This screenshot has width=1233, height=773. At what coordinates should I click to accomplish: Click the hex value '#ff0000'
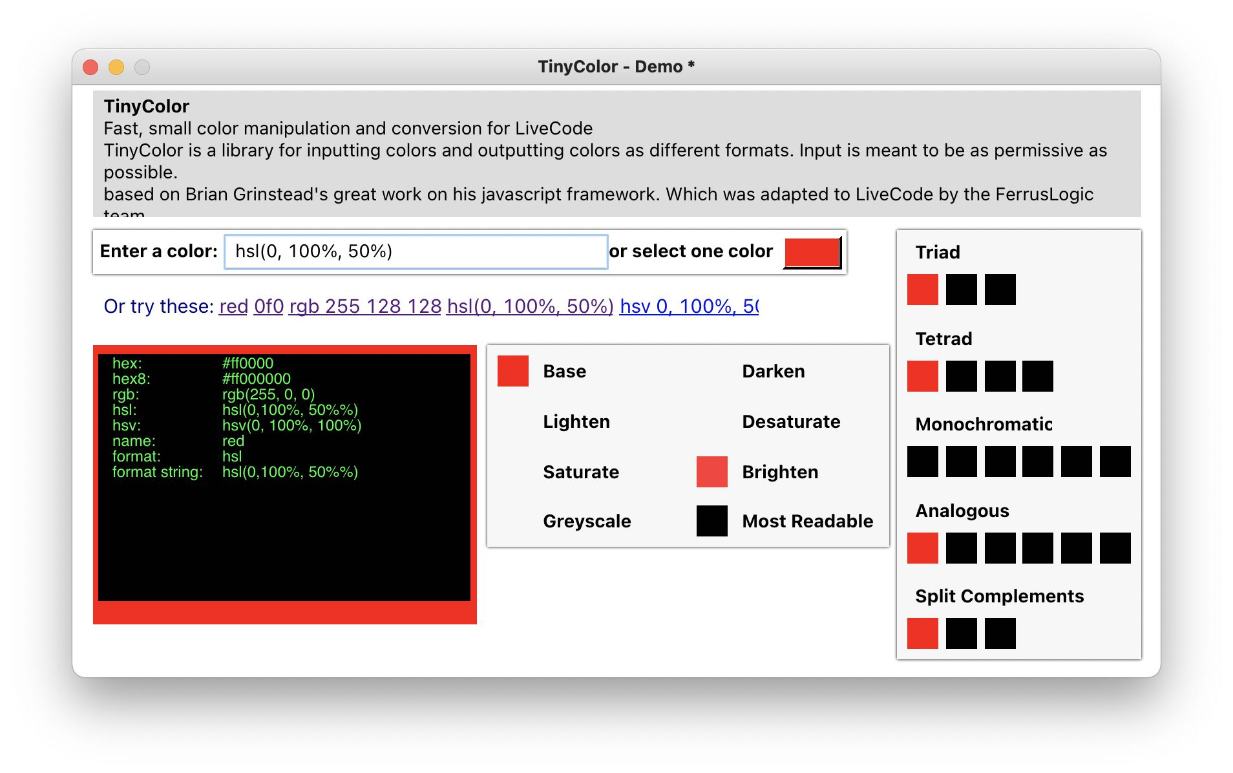[248, 363]
